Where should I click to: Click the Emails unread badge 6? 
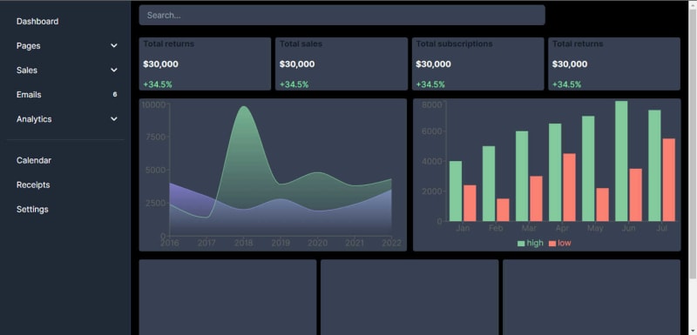(115, 95)
